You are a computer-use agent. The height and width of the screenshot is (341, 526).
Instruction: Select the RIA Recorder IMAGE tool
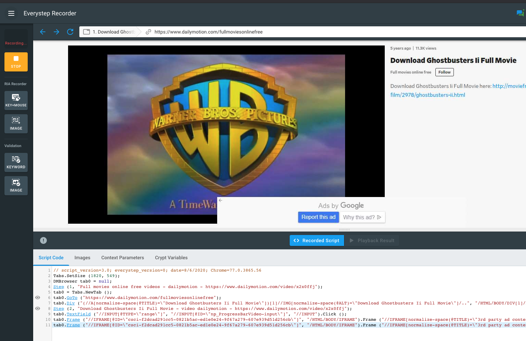[16, 123]
